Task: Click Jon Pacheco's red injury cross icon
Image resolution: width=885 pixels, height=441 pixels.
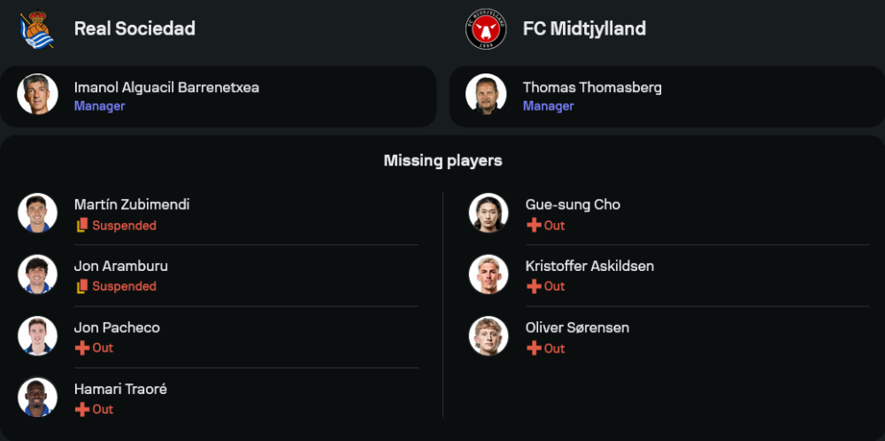Action: pos(82,348)
